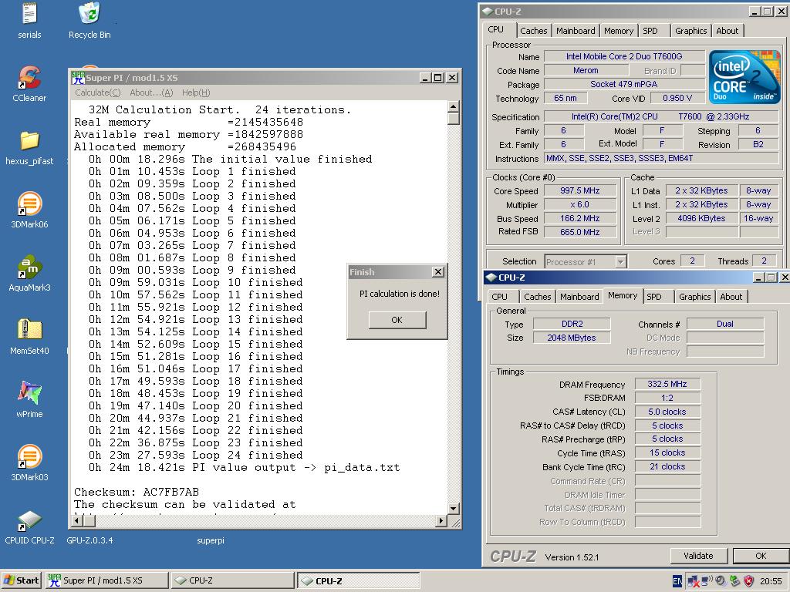Screen dimensions: 790x592
Task: Open the Start menu
Action: (x=21, y=580)
